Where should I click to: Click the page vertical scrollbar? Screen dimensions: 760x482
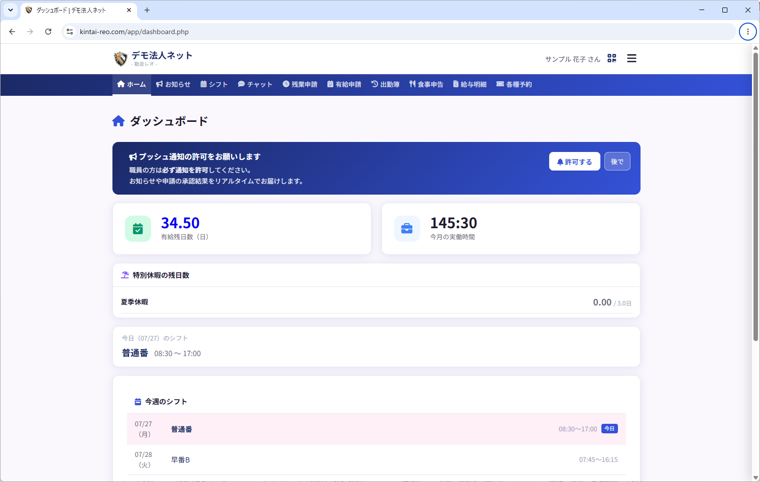pos(755,197)
